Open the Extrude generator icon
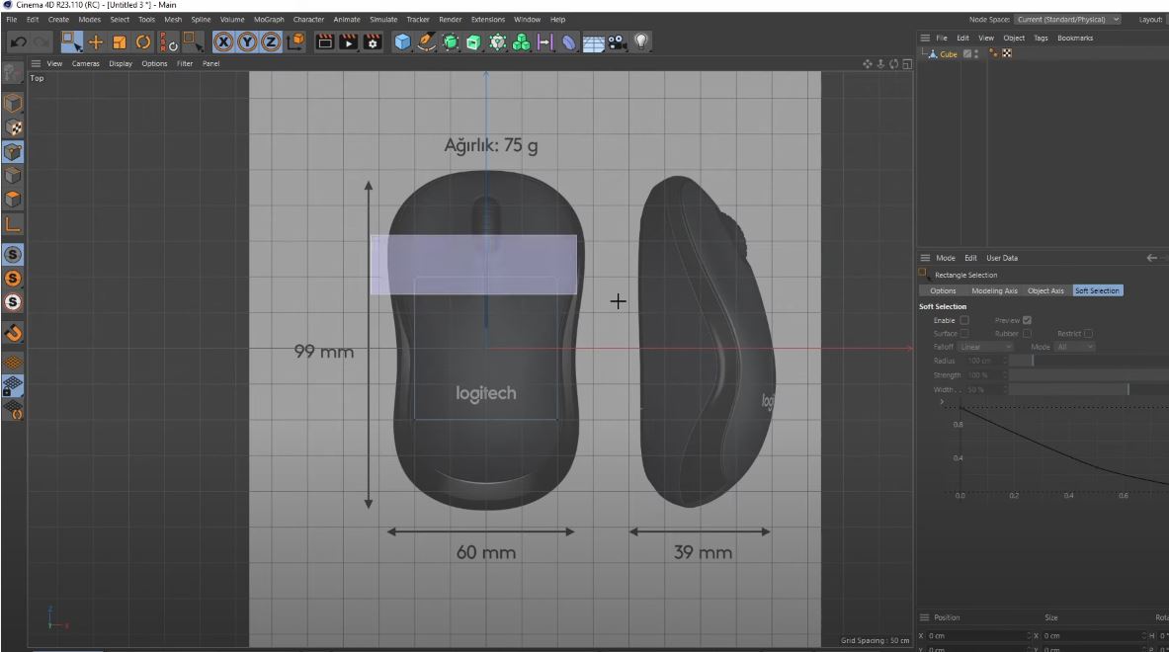 pyautogui.click(x=473, y=41)
